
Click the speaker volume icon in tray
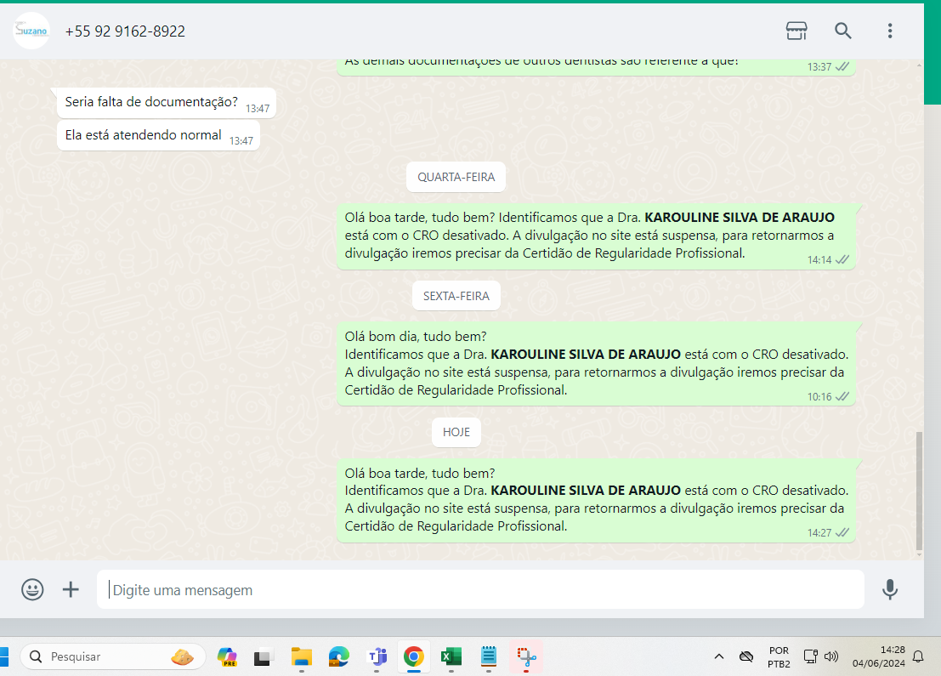[x=831, y=656]
